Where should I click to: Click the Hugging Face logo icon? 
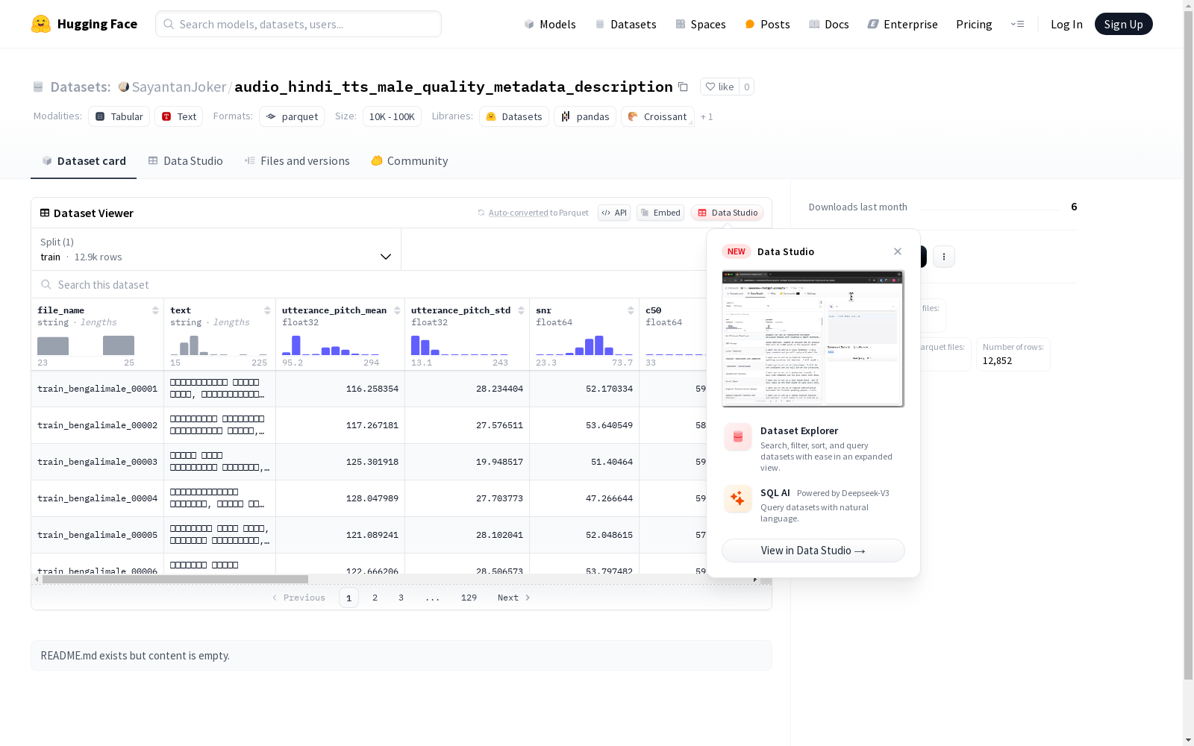(41, 24)
